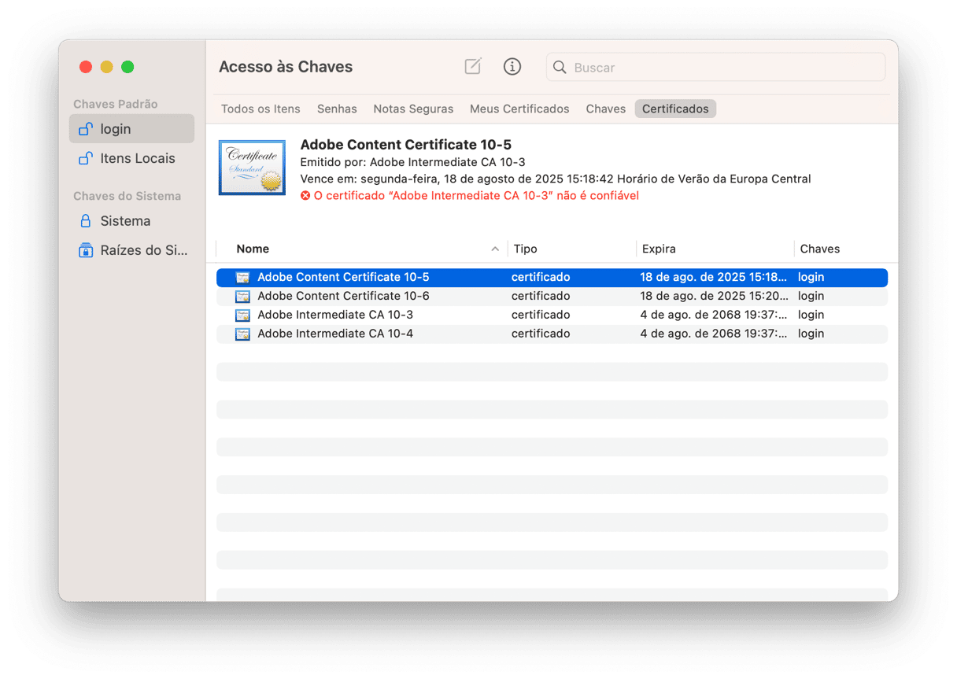This screenshot has height=679, width=957.
Task: Sort by the Expira column header
Action: pos(715,249)
